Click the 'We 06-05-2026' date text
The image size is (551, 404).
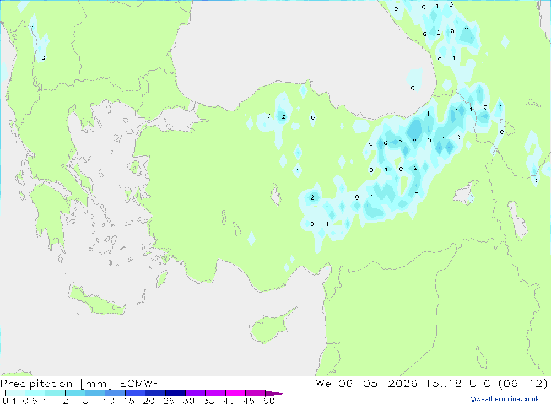366,384
